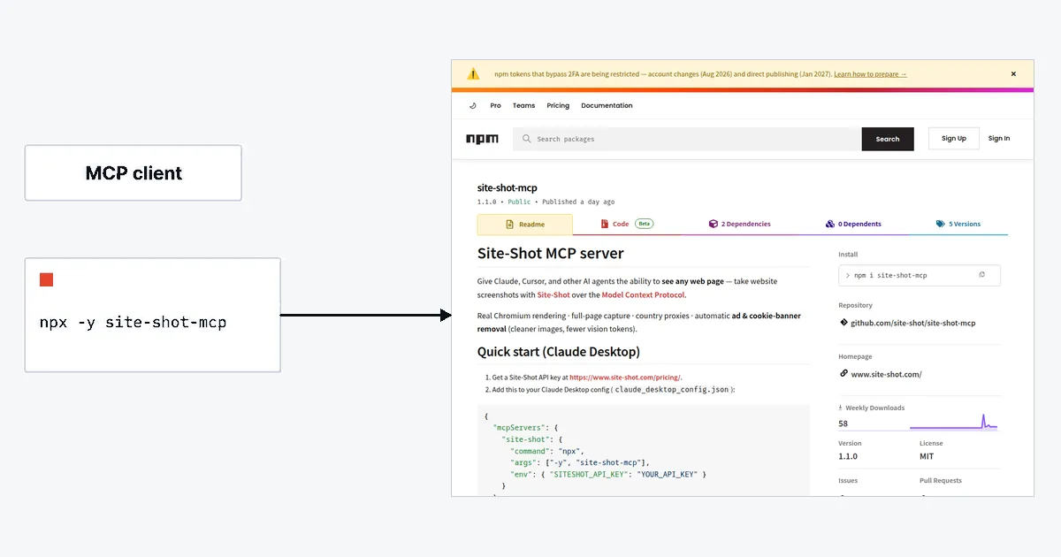Click the site-shot-mcp package title
The image size is (1061, 557).
click(x=507, y=187)
